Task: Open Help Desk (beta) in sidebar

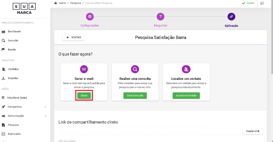Action: point(17,98)
